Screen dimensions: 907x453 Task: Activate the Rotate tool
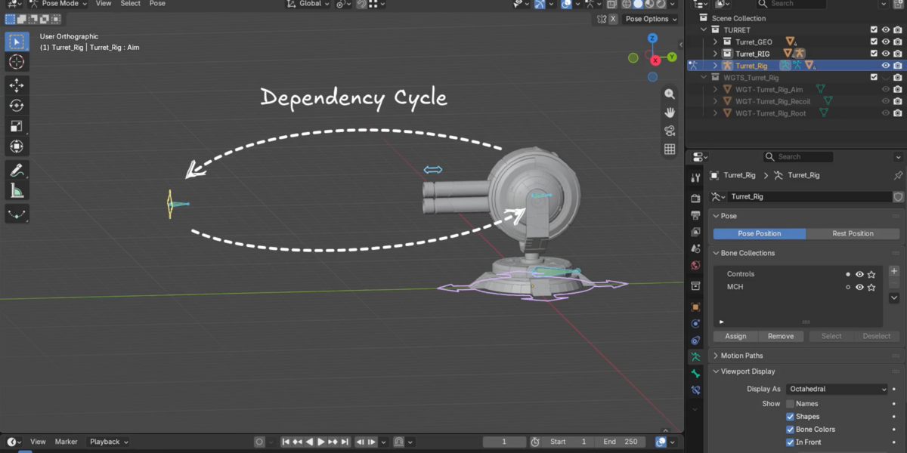pos(17,106)
